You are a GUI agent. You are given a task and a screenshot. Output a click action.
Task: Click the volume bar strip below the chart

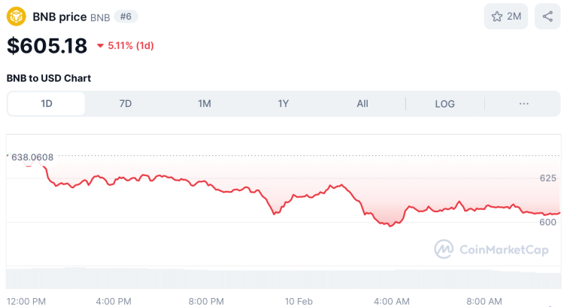click(x=282, y=278)
